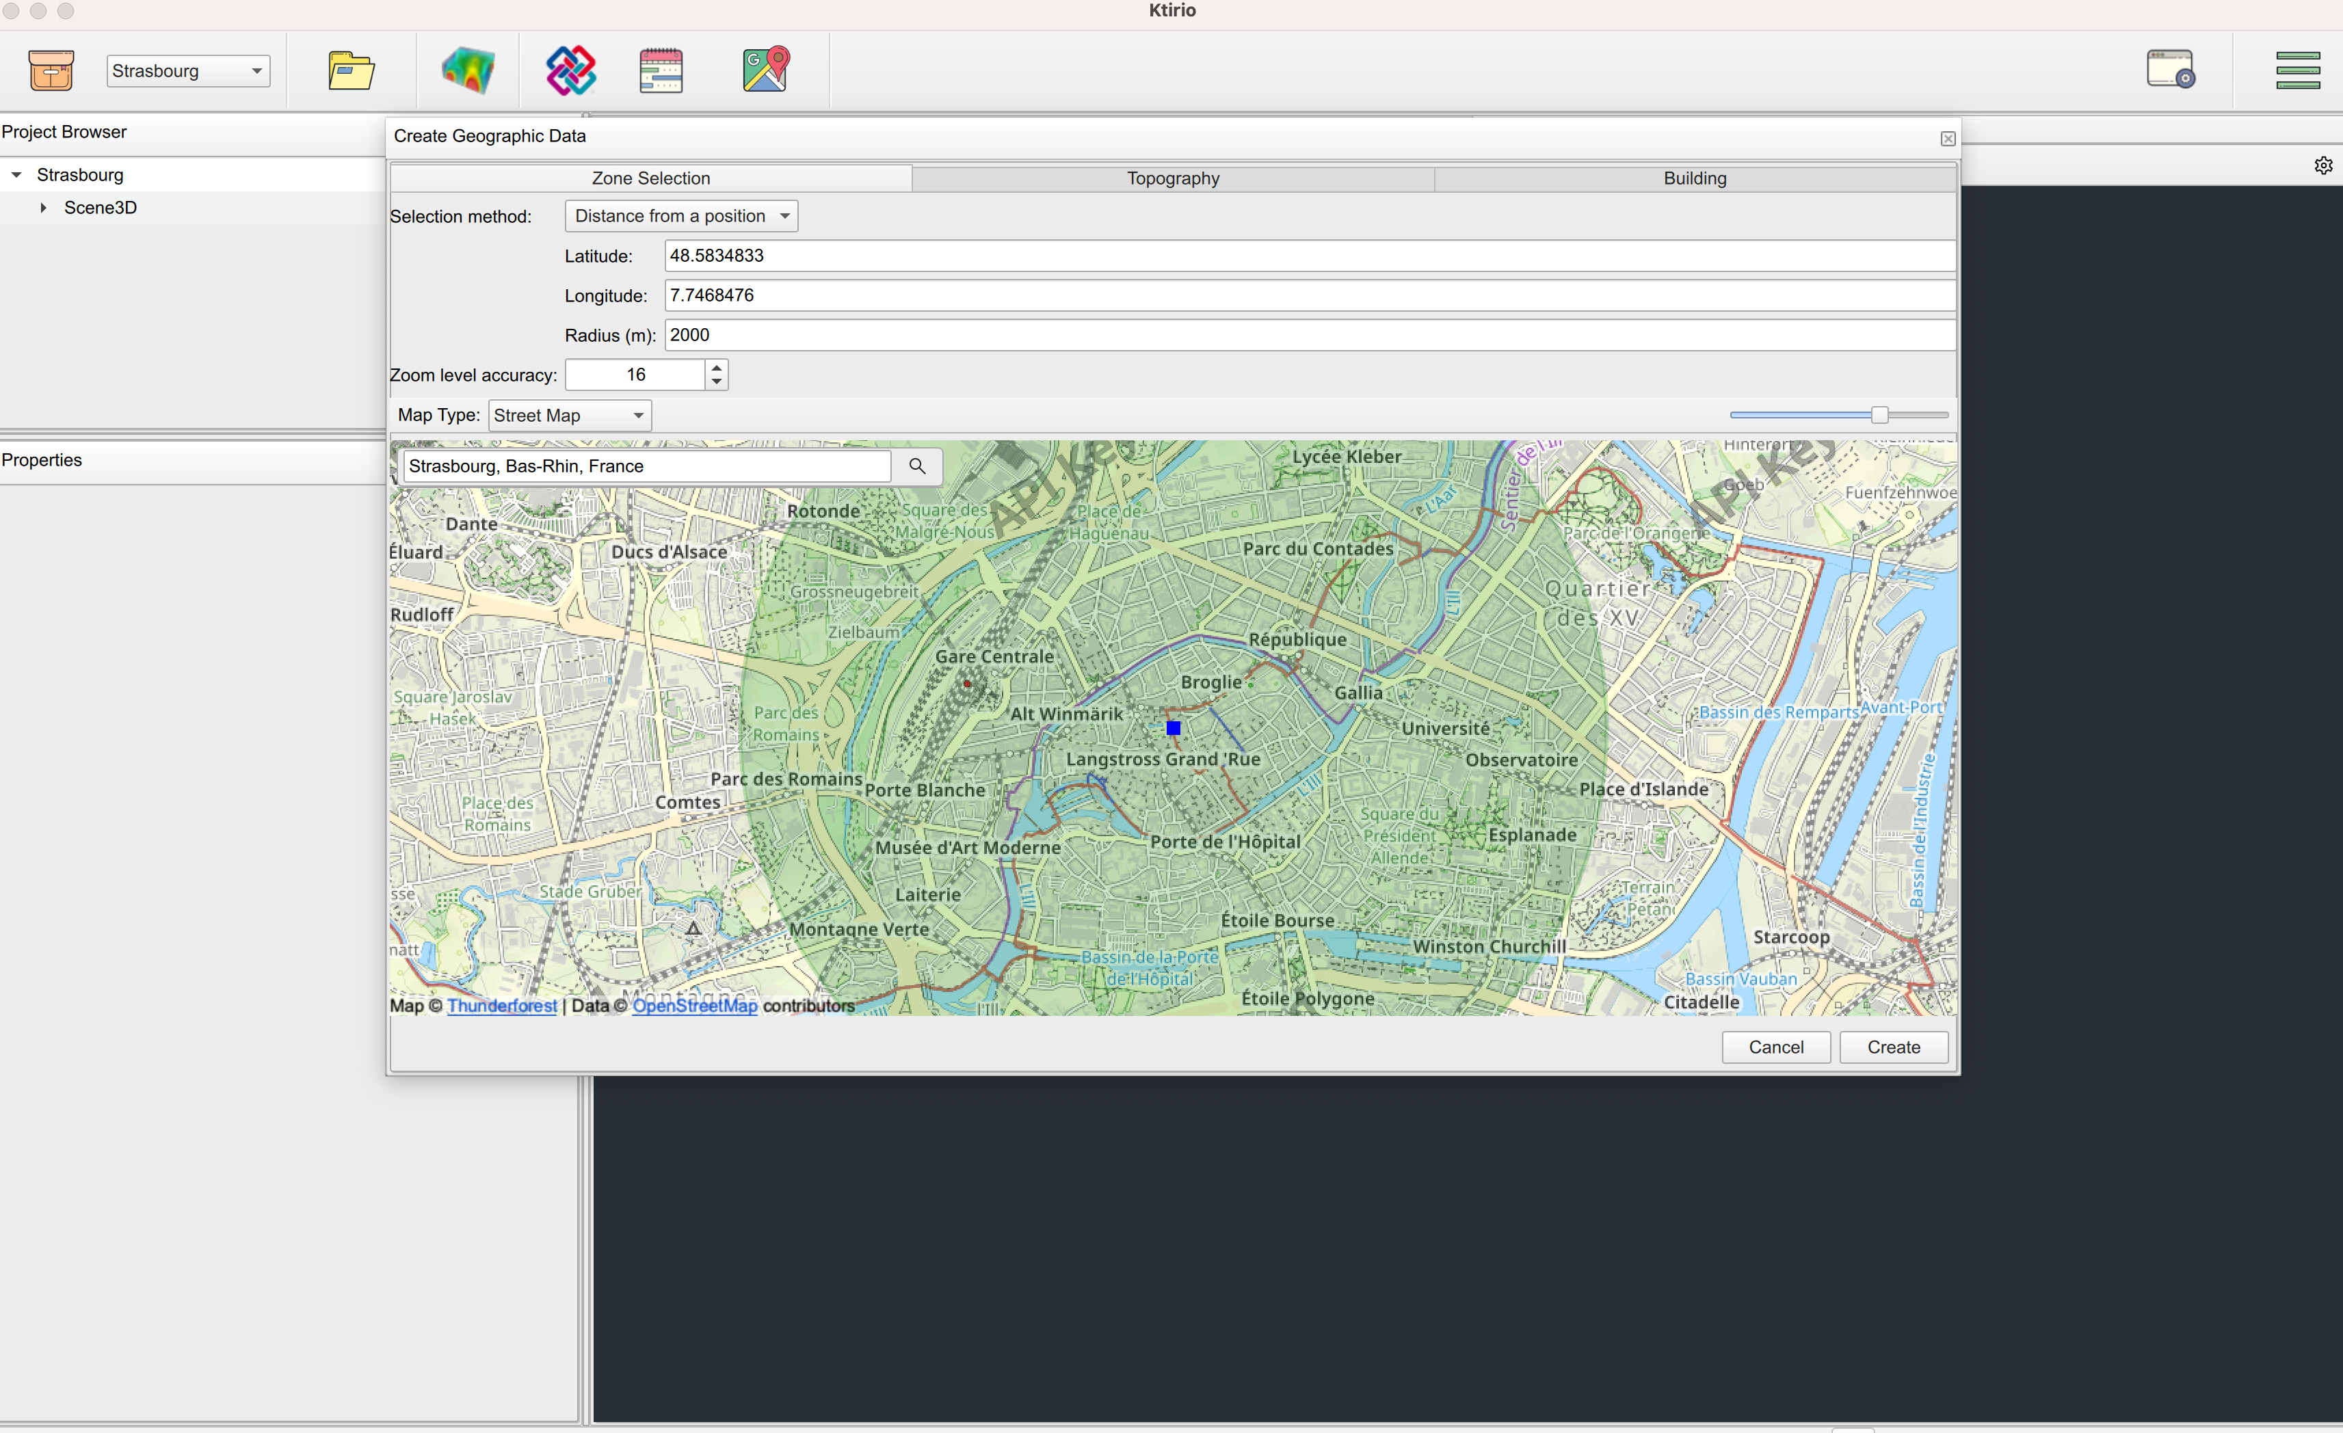This screenshot has width=2343, height=1433.
Task: Open the Thunderforest link
Action: [502, 1005]
